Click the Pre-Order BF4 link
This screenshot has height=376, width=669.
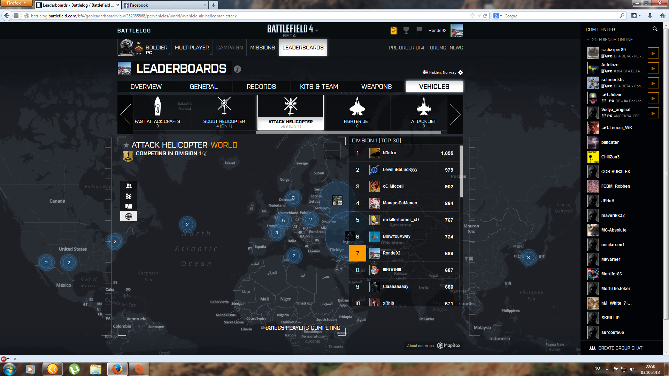coord(406,48)
